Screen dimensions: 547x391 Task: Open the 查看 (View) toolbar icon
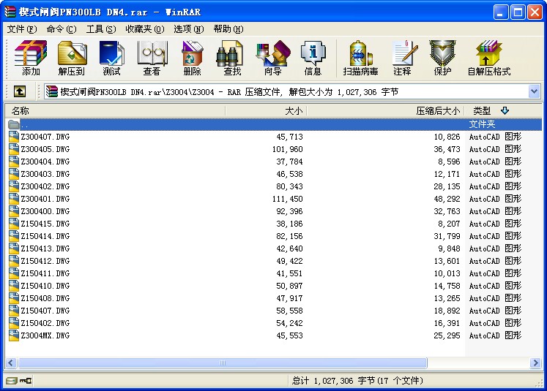point(152,58)
